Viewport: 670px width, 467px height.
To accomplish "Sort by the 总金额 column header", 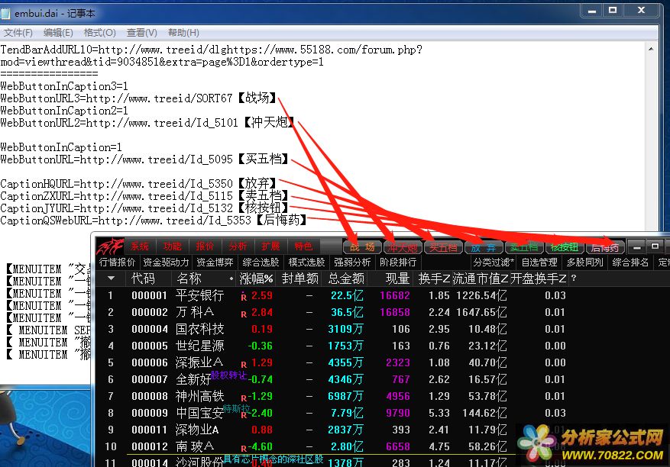I will (346, 279).
